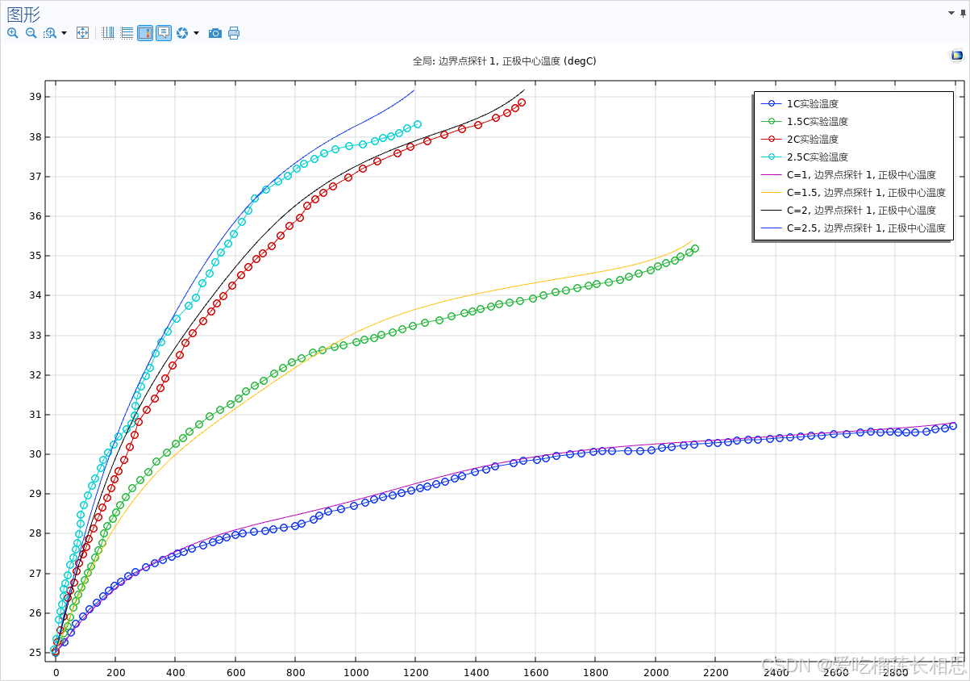Toggle the x-axis log scale icon
This screenshot has width=970, height=681.
coord(108,33)
